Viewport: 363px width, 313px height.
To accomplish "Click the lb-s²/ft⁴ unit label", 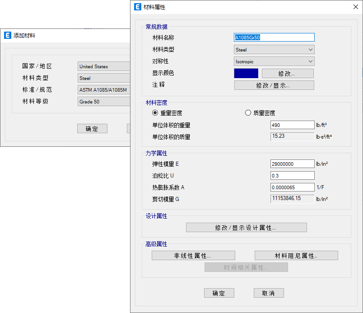I will click(x=324, y=136).
